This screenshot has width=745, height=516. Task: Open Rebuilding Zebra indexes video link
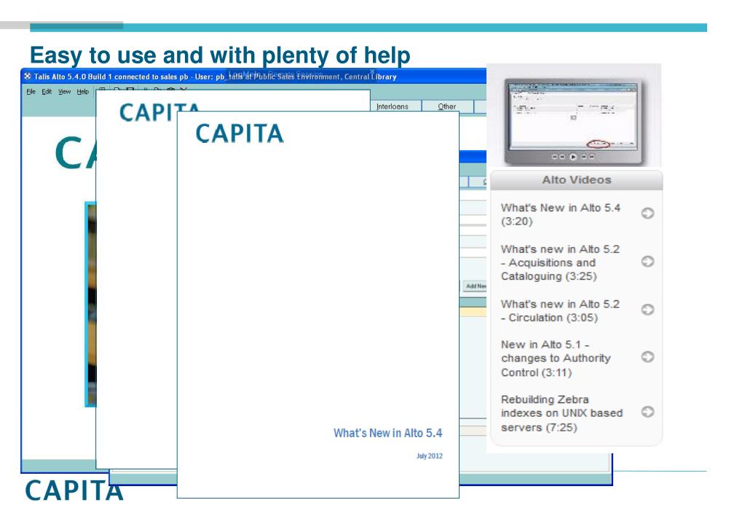561,413
